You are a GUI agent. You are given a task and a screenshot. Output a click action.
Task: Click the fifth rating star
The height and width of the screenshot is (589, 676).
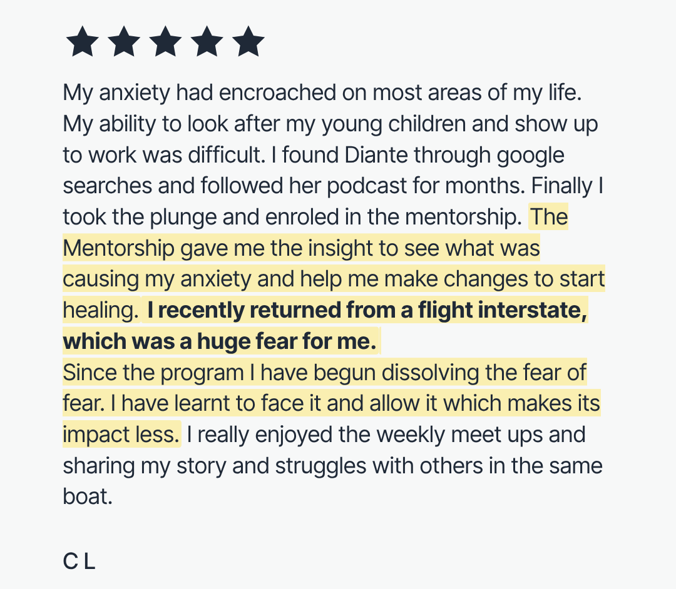tap(248, 41)
